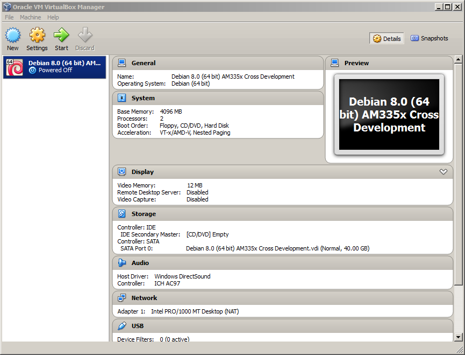Click the details pane scrollbar thumb
Screen dimensions: 465x355
tap(458, 174)
